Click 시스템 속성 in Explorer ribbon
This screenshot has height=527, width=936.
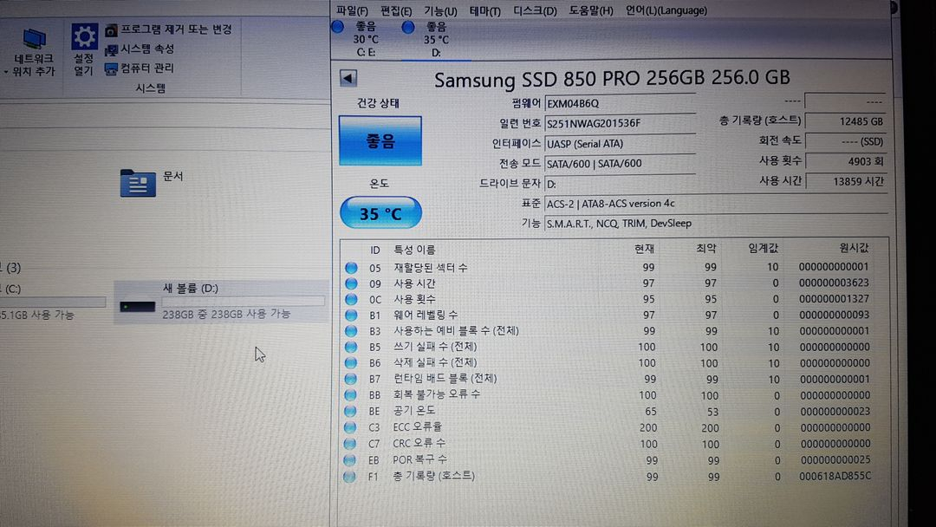pyautogui.click(x=140, y=49)
